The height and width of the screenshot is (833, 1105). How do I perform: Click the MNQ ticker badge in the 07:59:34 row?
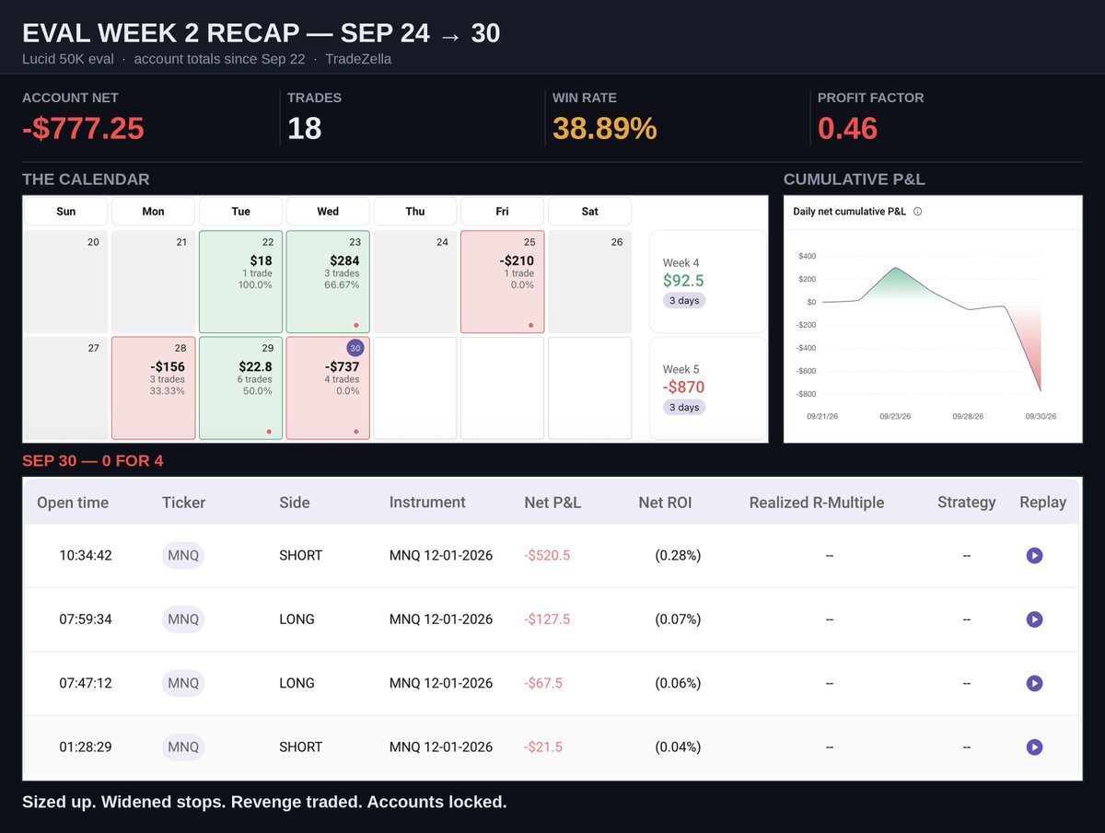coord(182,619)
